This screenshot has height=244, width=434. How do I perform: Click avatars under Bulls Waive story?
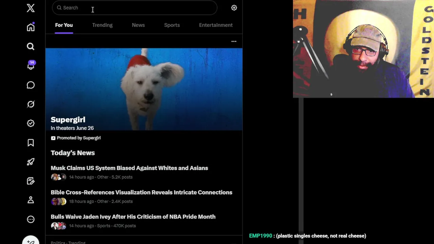click(x=59, y=226)
